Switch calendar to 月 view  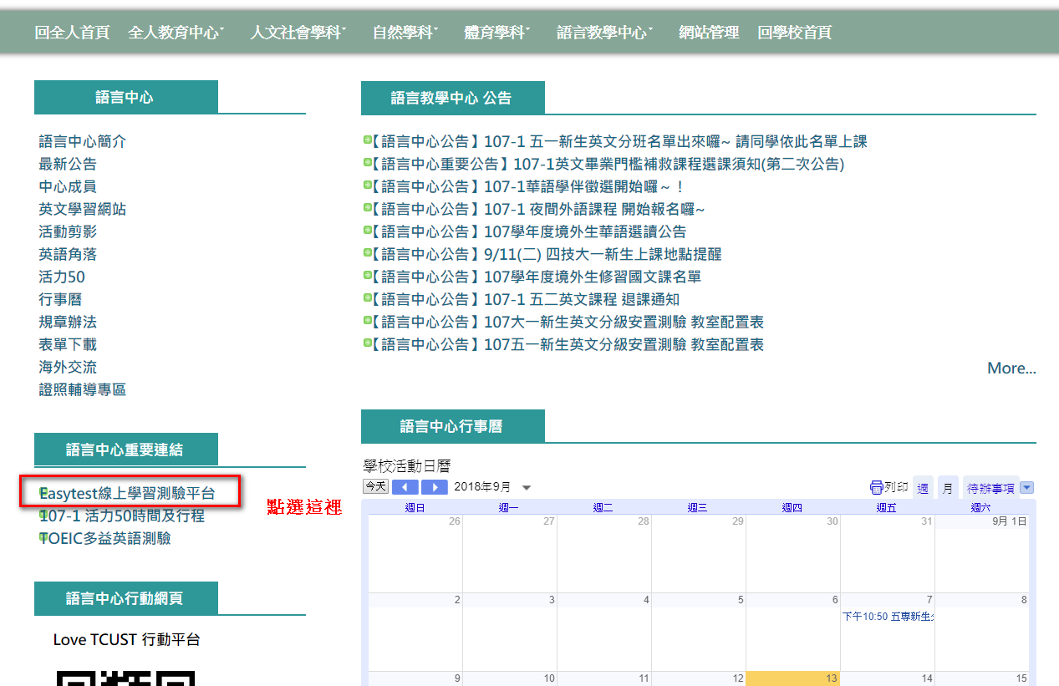[x=948, y=488]
